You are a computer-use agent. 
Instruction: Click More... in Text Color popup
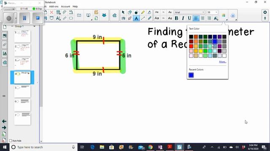click(223, 62)
